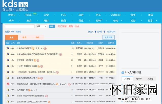The image size is (162, 104).
Task: Click the 搜索 search button
Action: point(52,26)
